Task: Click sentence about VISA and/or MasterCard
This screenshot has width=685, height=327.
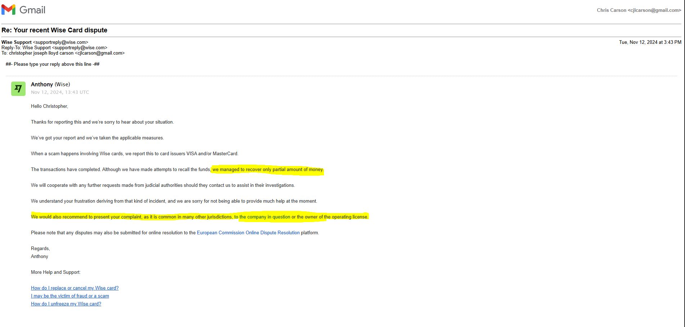Action: [135, 153]
